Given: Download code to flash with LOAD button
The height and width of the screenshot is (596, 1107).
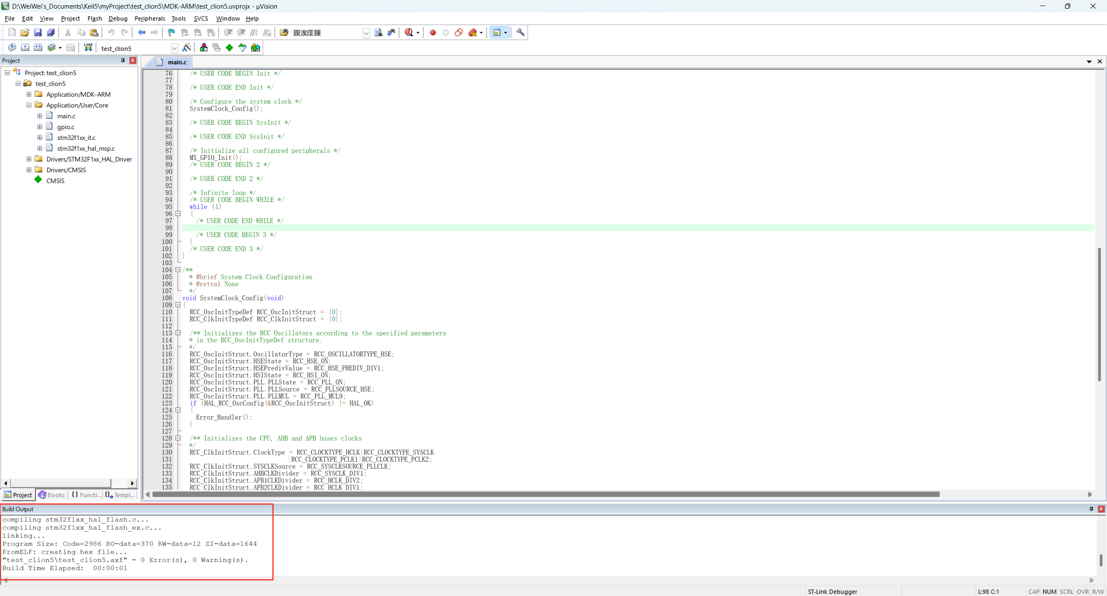Looking at the screenshot, I should [88, 48].
